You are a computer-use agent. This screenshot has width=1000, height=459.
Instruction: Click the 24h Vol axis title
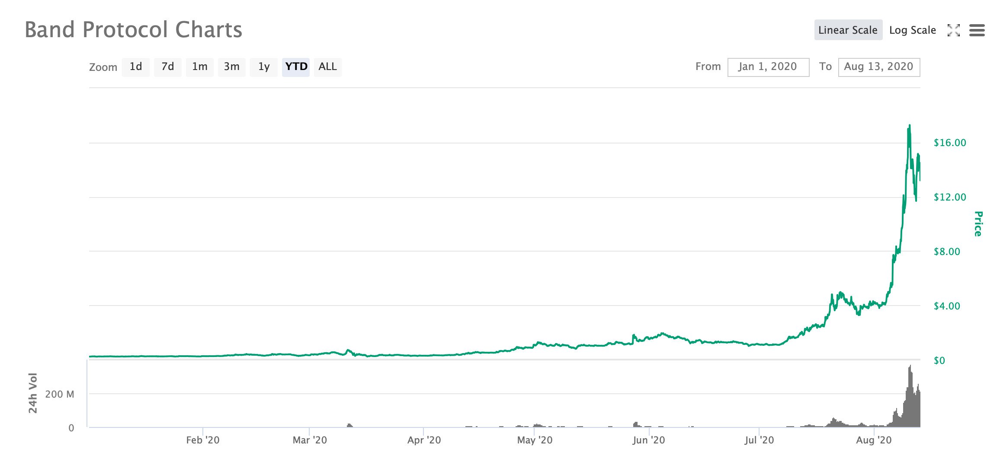coord(33,393)
